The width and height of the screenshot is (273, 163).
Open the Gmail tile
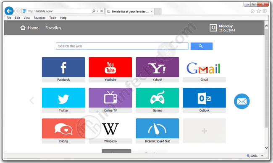[x=204, y=70]
